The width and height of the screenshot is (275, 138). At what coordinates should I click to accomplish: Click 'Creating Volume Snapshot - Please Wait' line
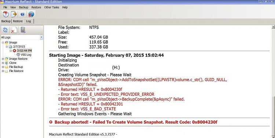coord(95,75)
